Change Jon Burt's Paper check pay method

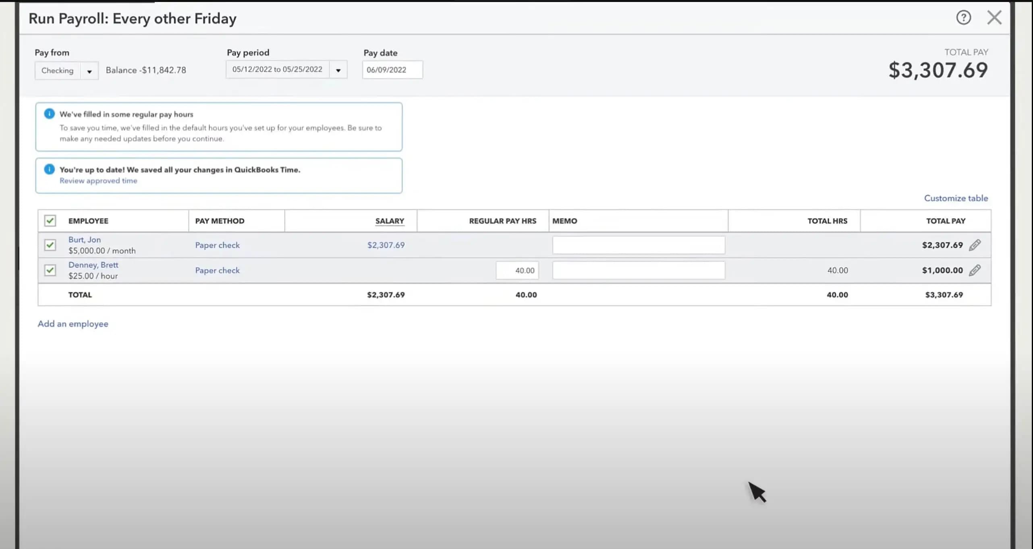click(217, 245)
